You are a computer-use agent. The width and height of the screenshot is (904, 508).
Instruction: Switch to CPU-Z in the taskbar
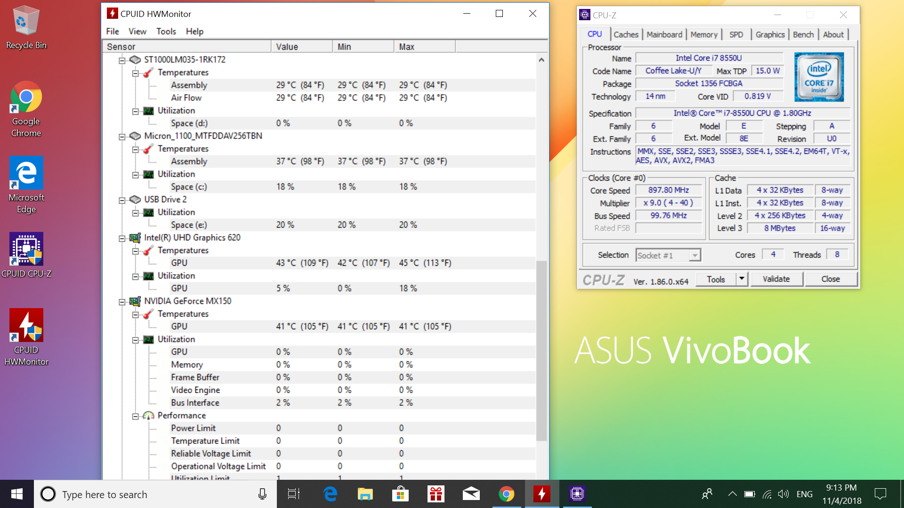(x=577, y=494)
